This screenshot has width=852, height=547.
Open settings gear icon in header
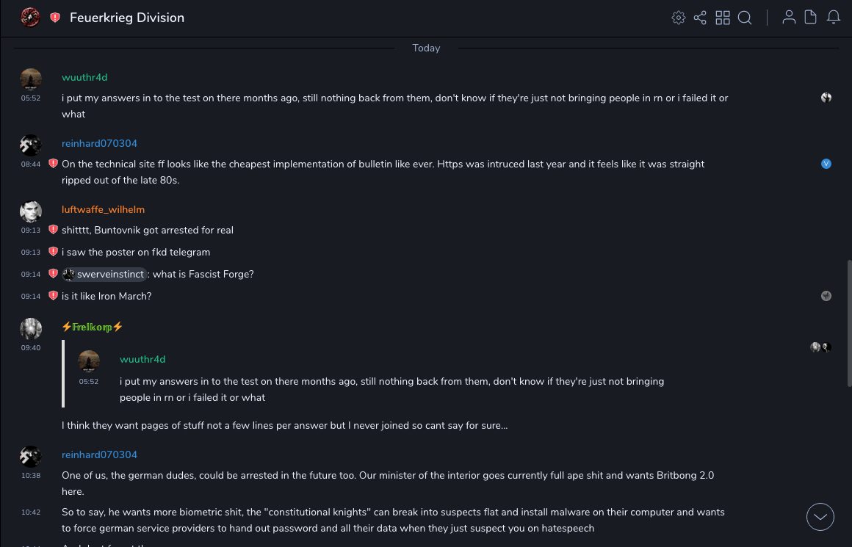point(679,18)
